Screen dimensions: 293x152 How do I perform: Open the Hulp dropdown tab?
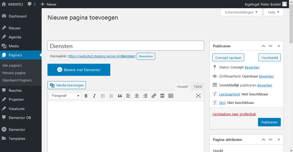pos(273,12)
